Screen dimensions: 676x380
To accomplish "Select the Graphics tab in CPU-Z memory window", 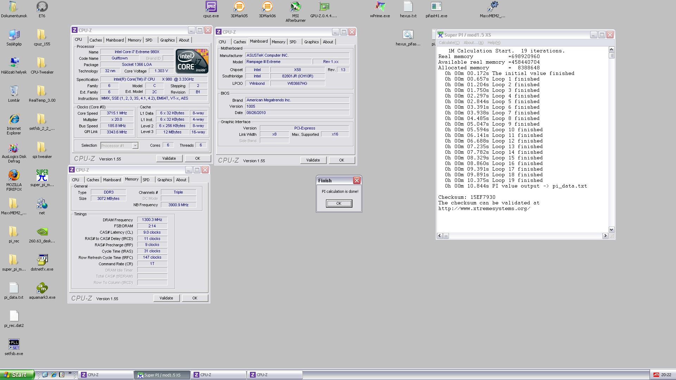I will (164, 180).
